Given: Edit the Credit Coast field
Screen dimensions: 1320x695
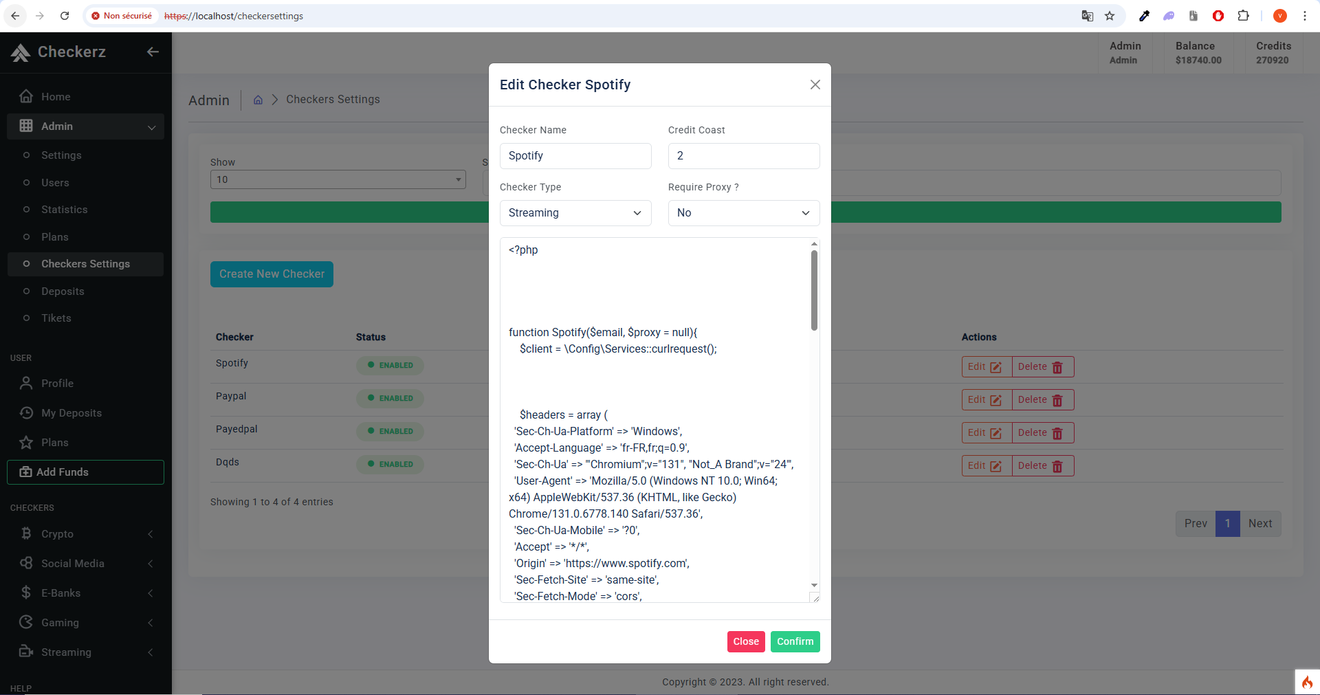Looking at the screenshot, I should [x=744, y=156].
